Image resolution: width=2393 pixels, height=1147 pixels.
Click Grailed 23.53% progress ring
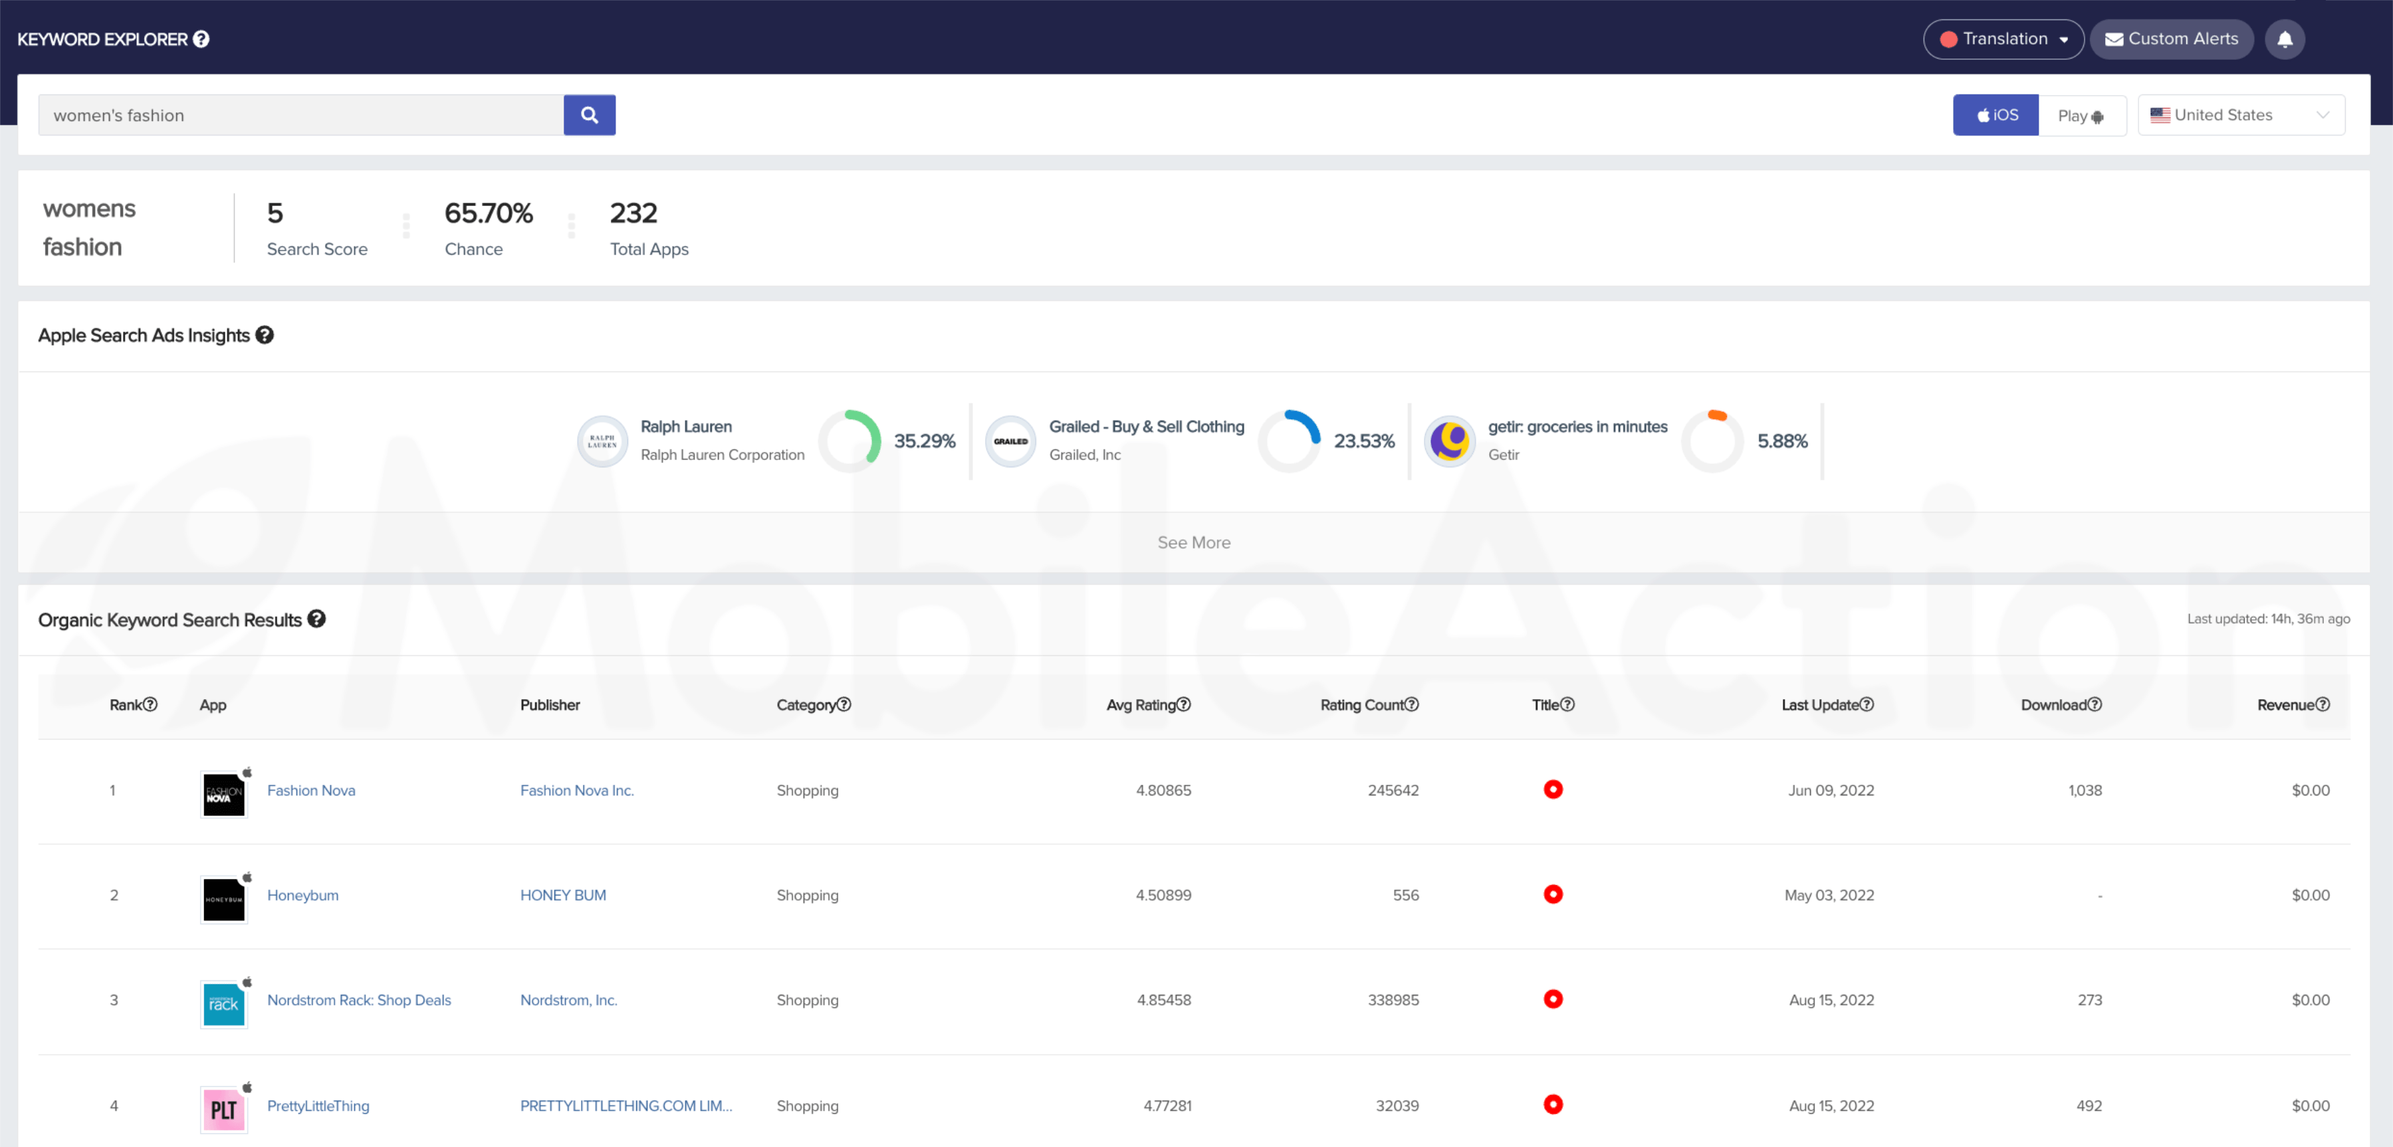click(1290, 441)
